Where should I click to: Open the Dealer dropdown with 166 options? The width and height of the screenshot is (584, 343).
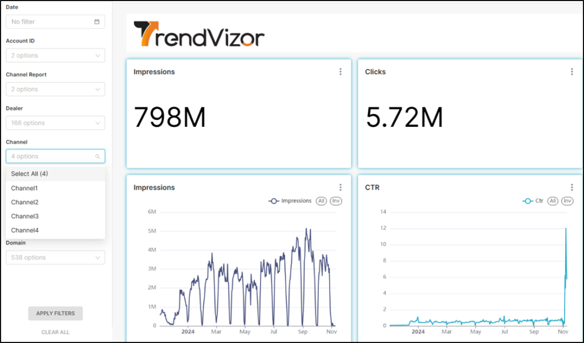[x=55, y=123]
